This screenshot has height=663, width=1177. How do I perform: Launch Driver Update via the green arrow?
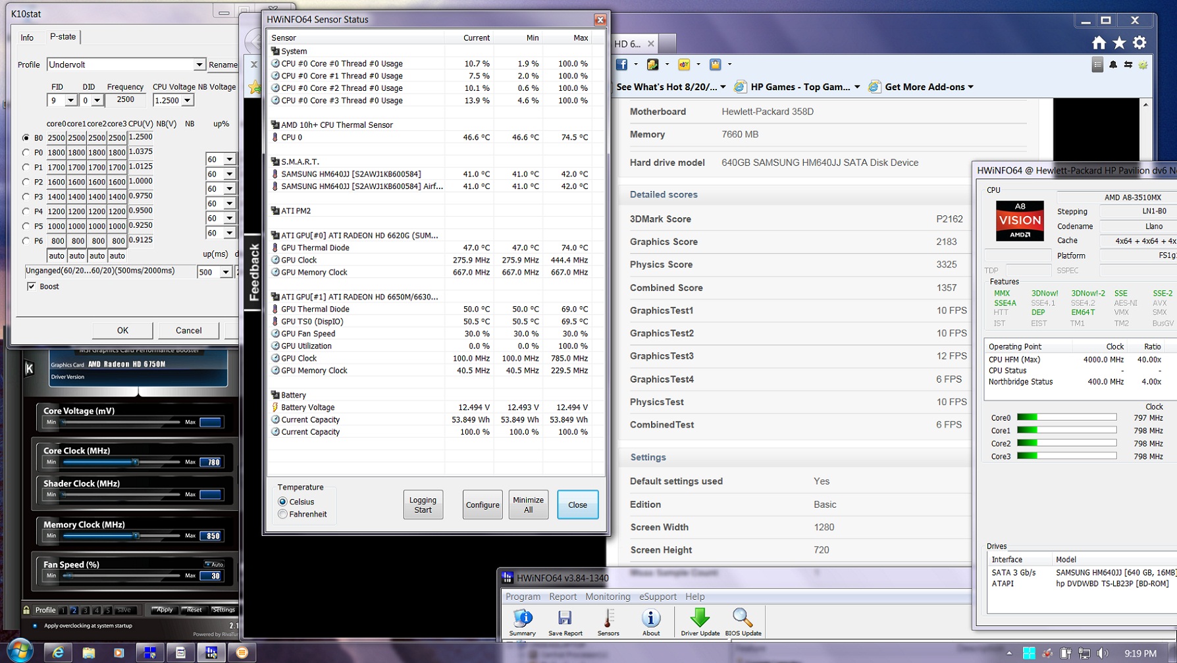700,622
